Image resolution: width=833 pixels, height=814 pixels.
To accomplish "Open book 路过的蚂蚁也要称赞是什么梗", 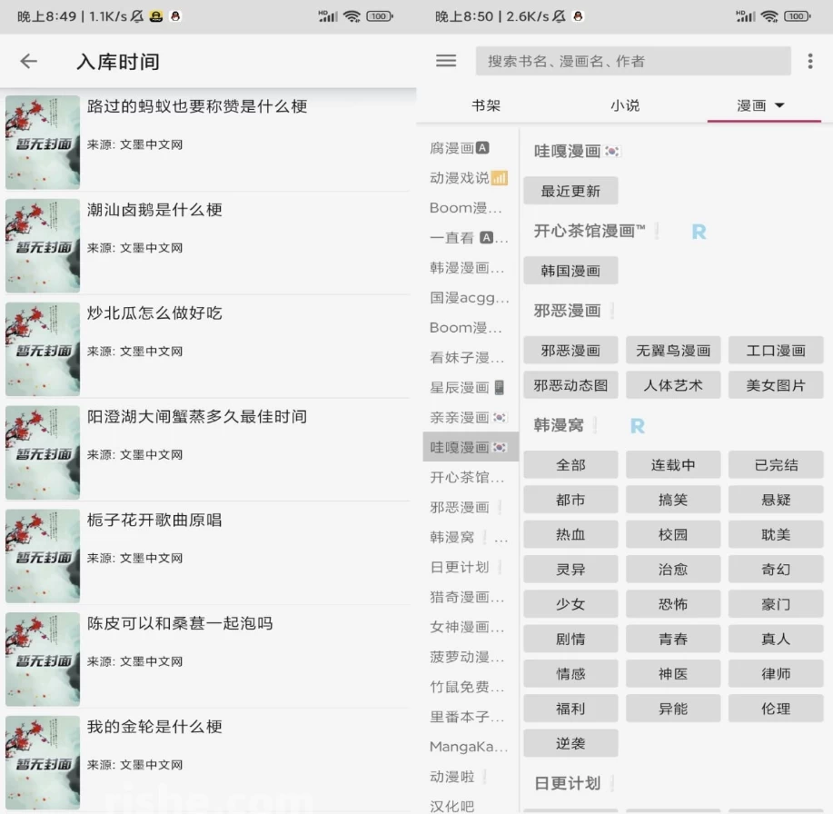I will pyautogui.click(x=197, y=106).
